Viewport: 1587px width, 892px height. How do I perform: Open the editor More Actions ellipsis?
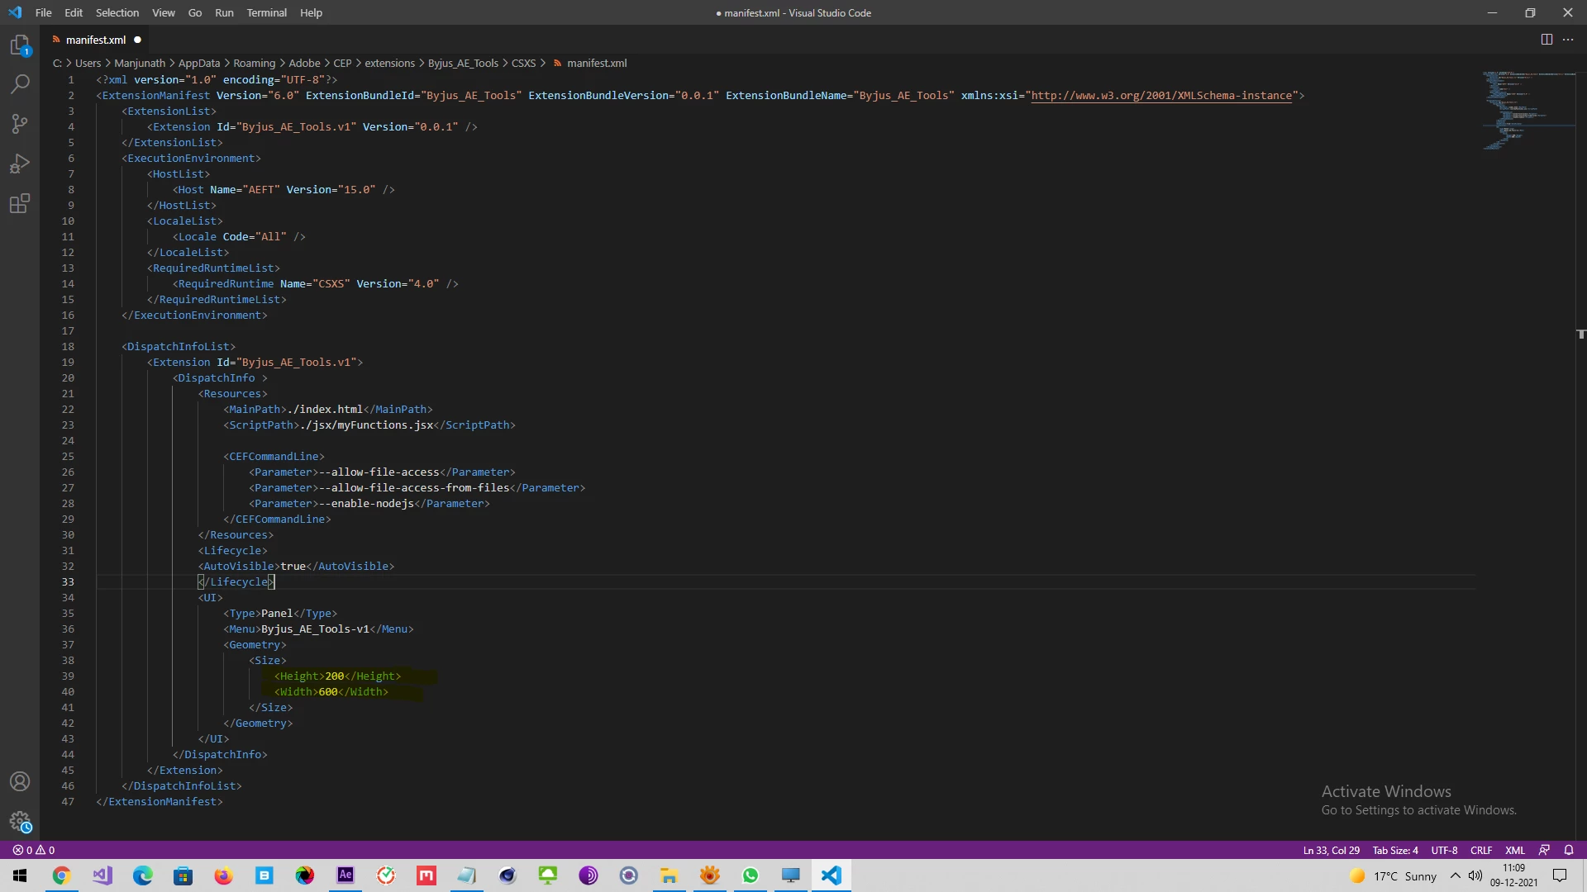click(x=1568, y=40)
